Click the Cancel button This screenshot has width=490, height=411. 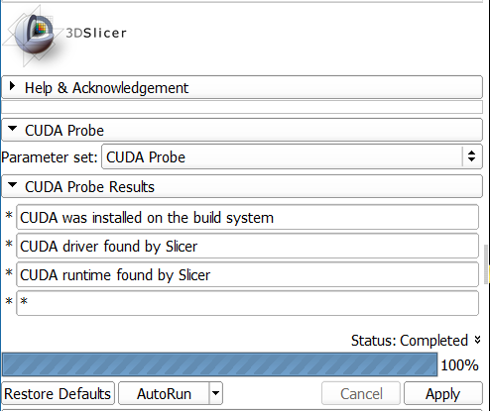pyautogui.click(x=361, y=393)
